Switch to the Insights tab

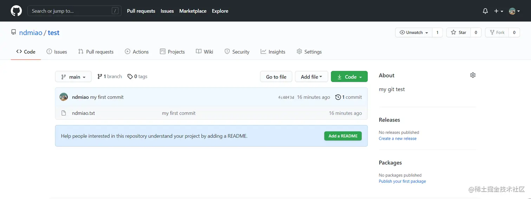tap(273, 52)
